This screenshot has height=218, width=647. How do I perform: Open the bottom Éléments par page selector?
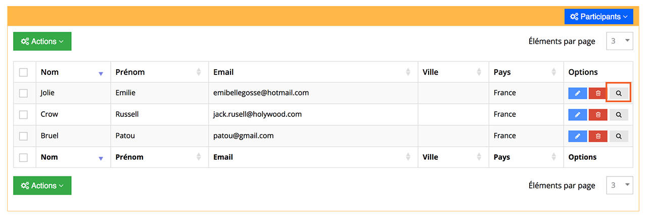(620, 185)
